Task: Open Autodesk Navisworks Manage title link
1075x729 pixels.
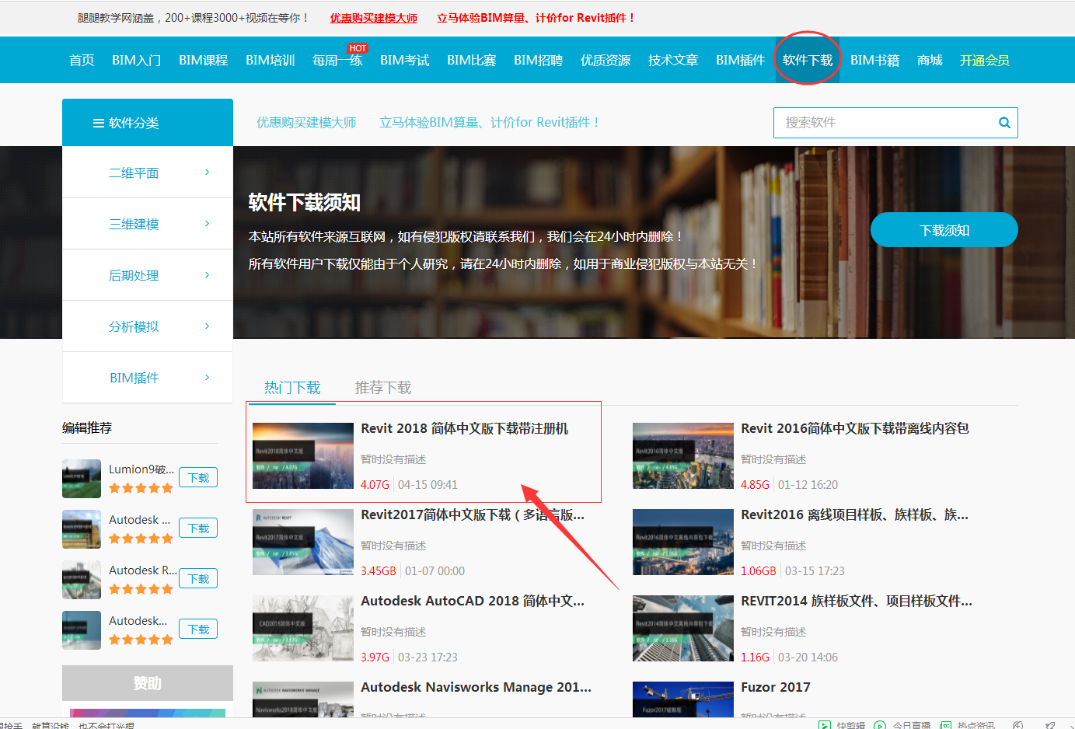Action: coord(476,688)
